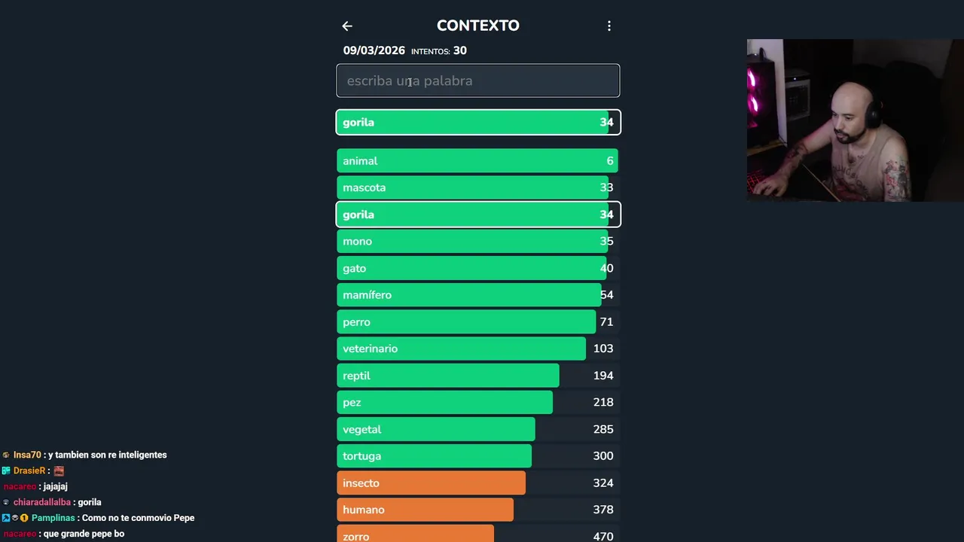
Task: Click the mascota guess row
Action: [x=477, y=187]
